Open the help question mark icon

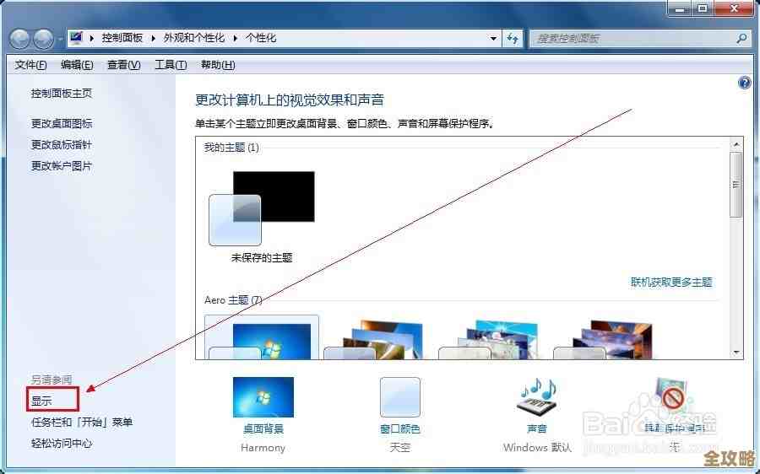744,83
